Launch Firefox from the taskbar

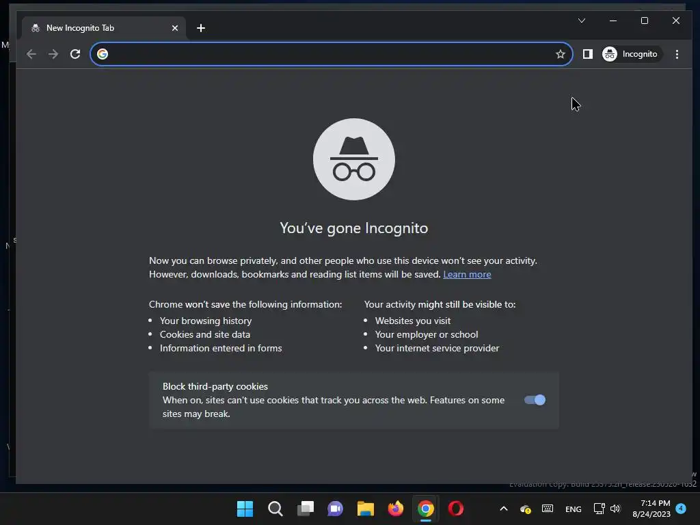tap(396, 509)
